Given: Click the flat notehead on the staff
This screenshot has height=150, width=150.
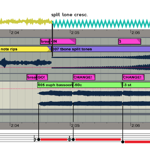Looking at the screenshot, I should (x=39, y=139).
